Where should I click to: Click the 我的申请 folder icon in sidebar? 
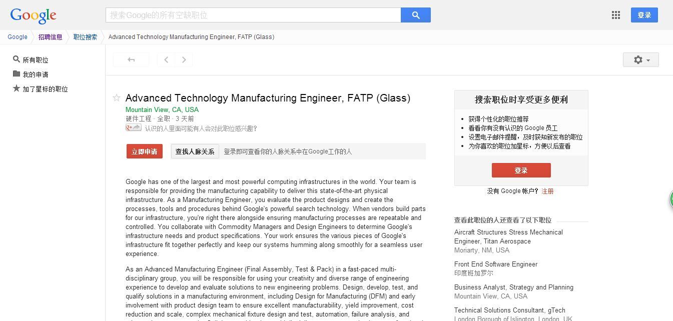click(16, 74)
